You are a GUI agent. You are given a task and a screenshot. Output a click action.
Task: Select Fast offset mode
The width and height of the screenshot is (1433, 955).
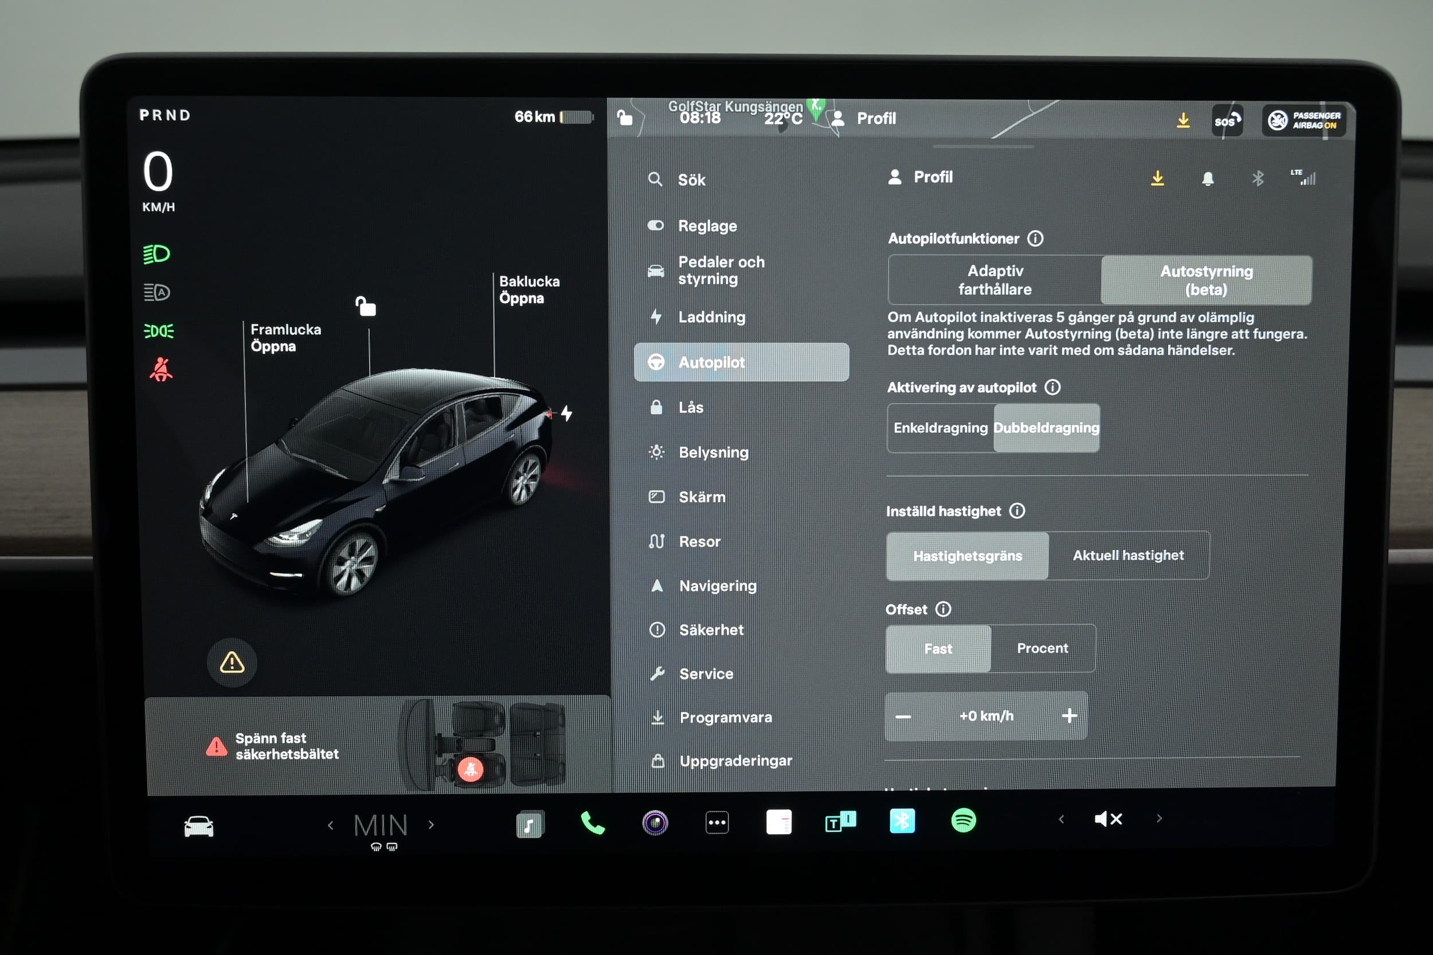pyautogui.click(x=938, y=649)
